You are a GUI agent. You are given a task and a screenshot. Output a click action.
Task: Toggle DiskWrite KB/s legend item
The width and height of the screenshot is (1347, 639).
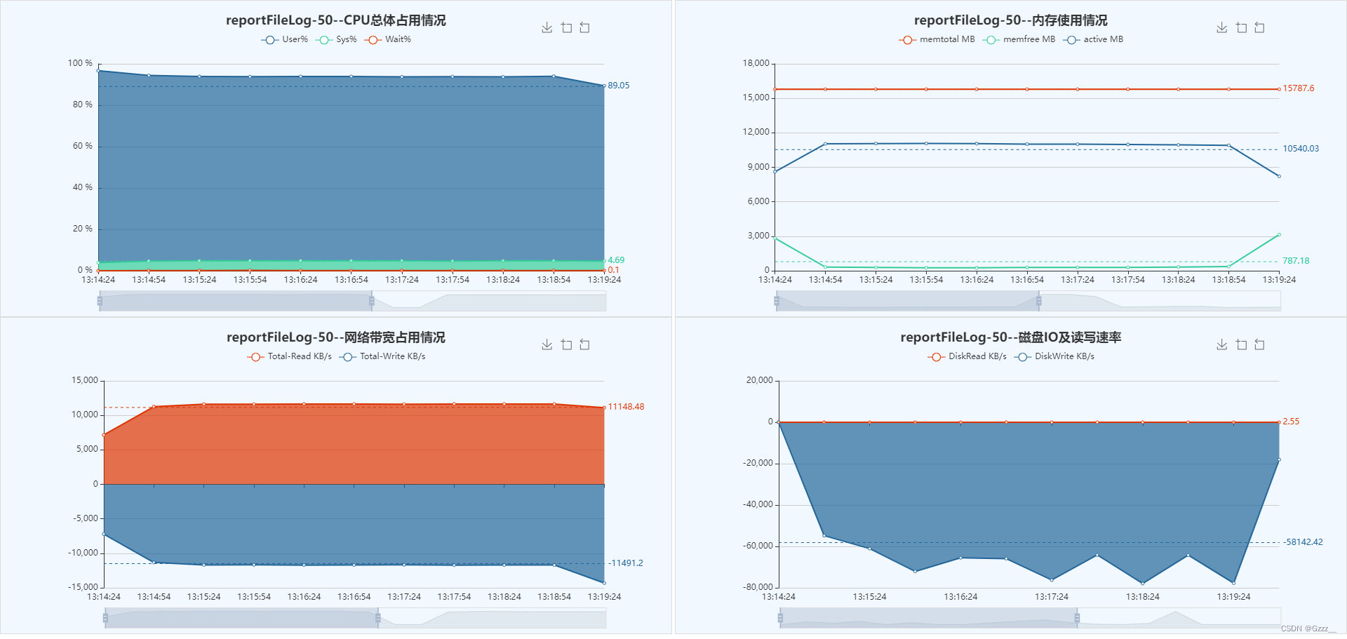(x=1054, y=356)
